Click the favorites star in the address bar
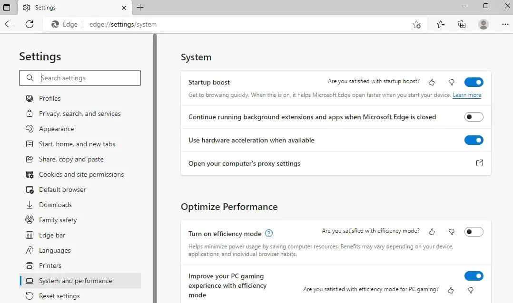 tap(416, 24)
